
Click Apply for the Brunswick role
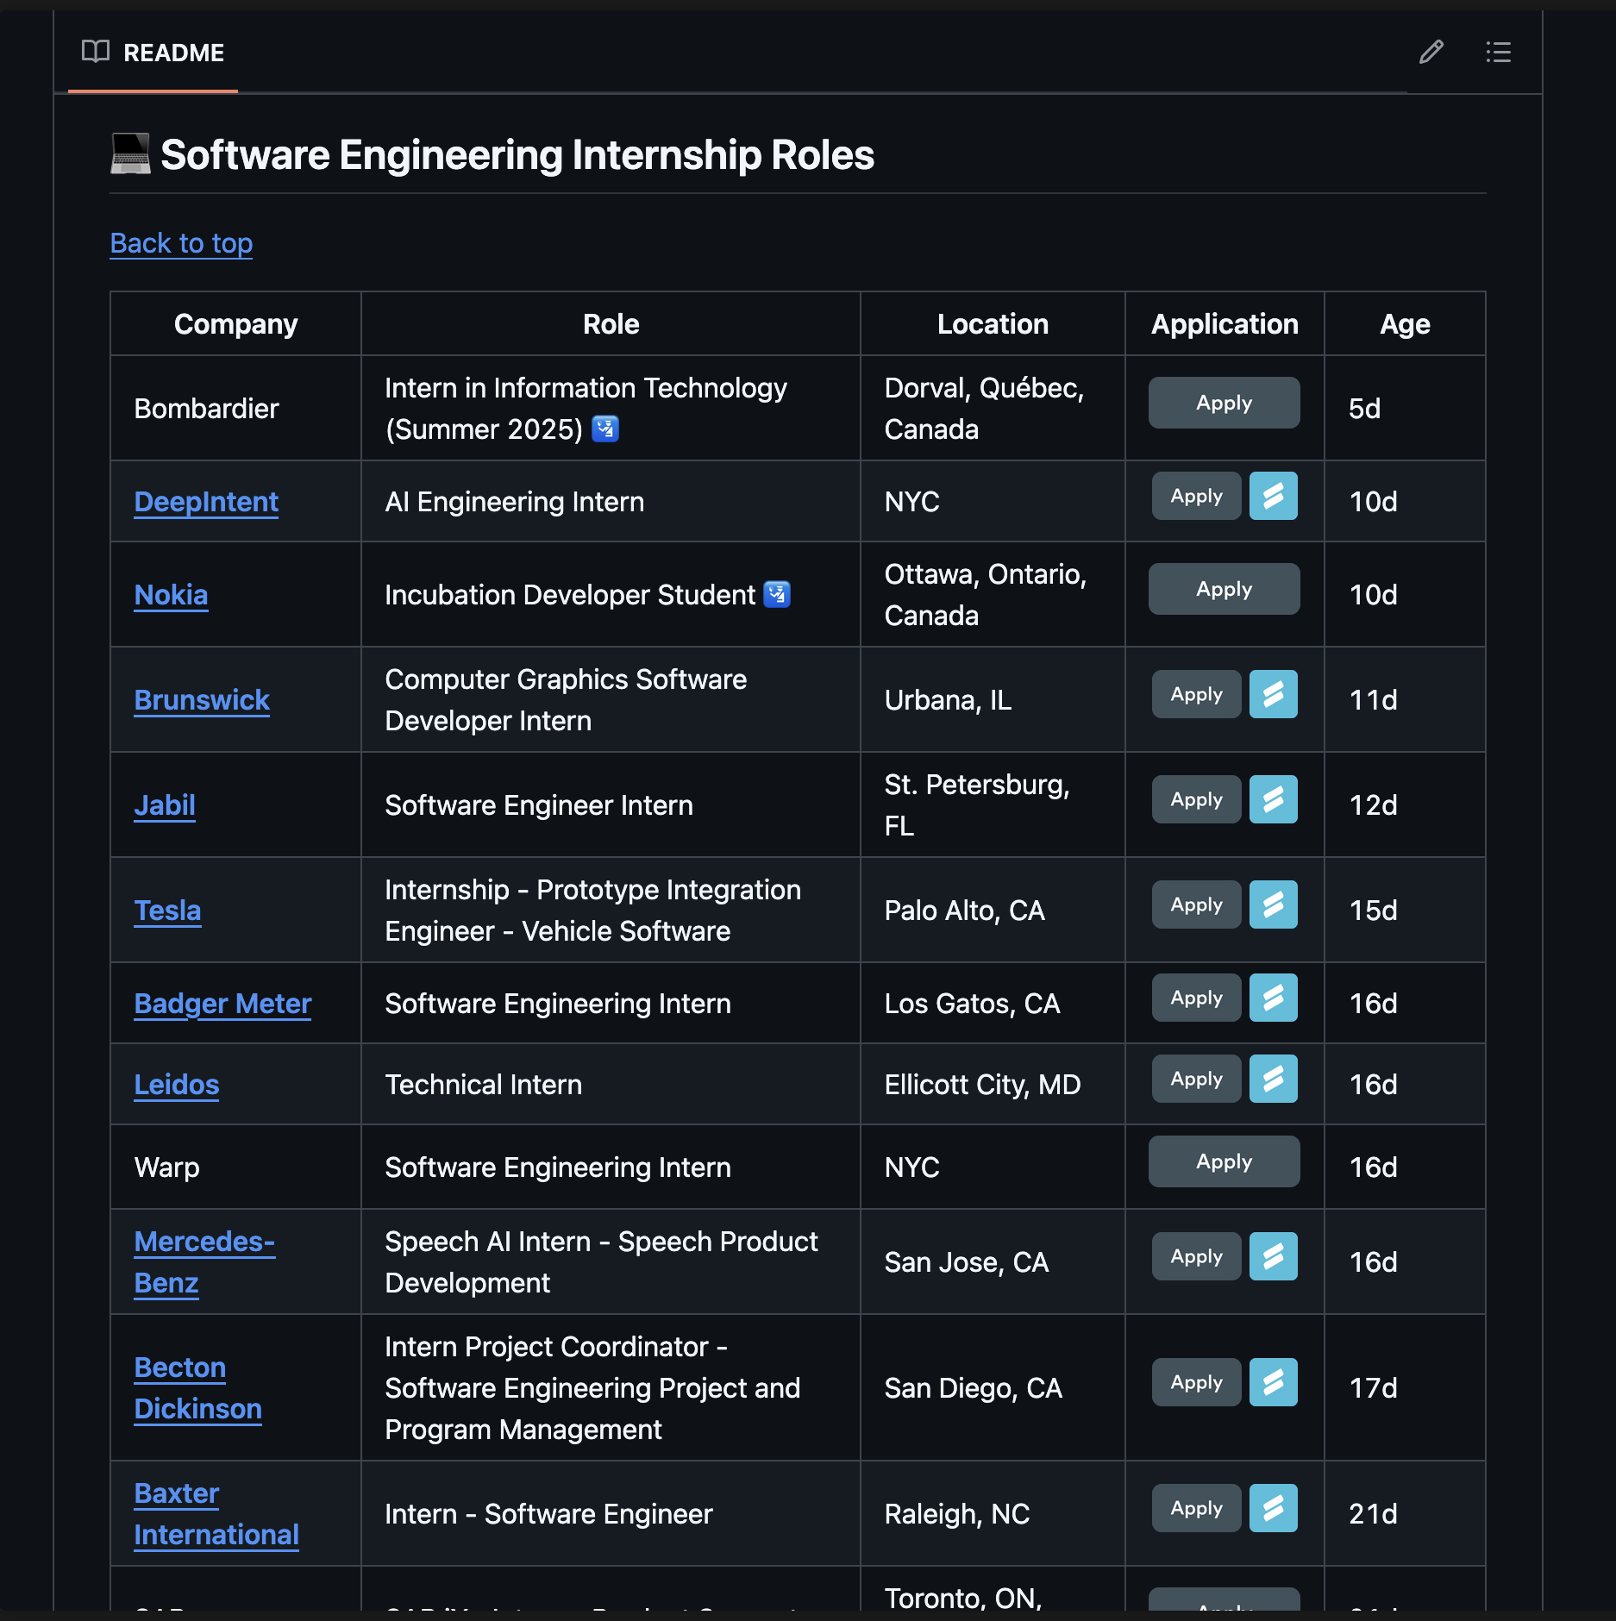point(1196,694)
